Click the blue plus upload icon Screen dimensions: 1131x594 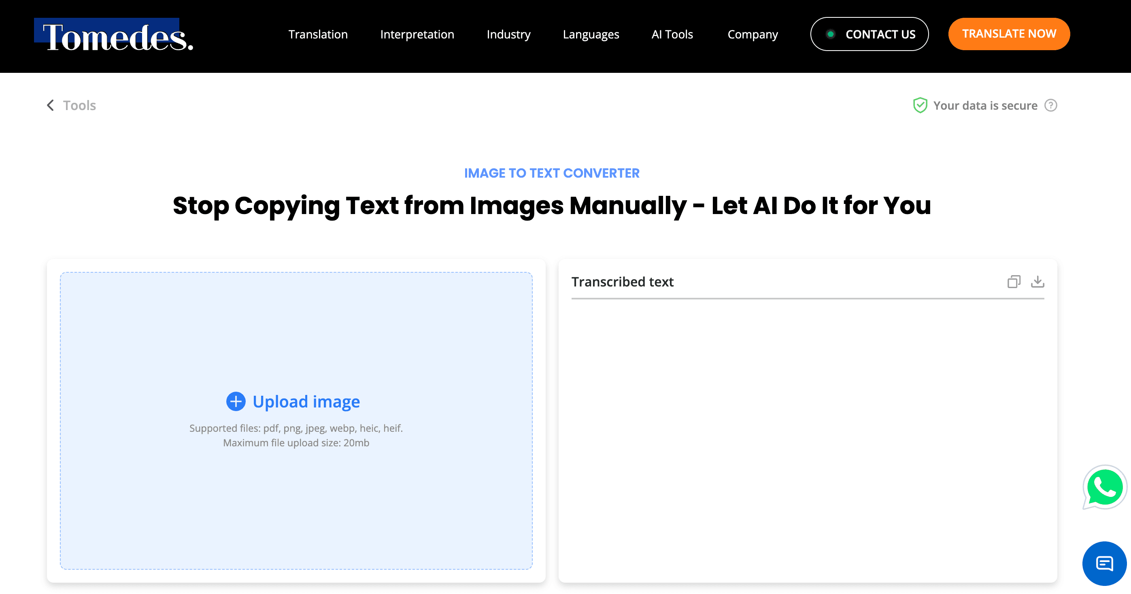pos(236,401)
